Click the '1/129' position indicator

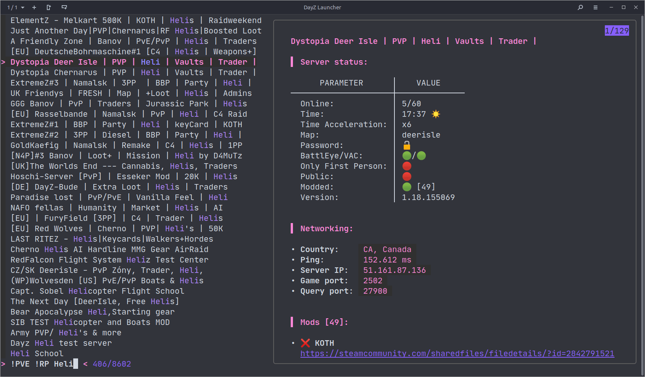click(x=617, y=30)
